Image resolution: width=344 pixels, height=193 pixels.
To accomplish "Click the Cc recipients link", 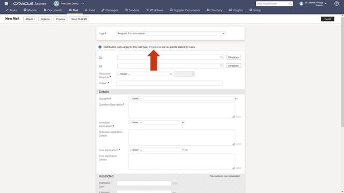I will [101, 66].
